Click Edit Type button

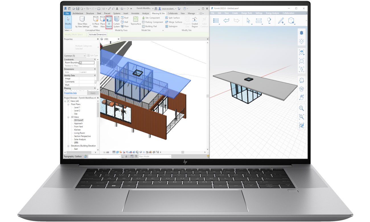point(92,55)
